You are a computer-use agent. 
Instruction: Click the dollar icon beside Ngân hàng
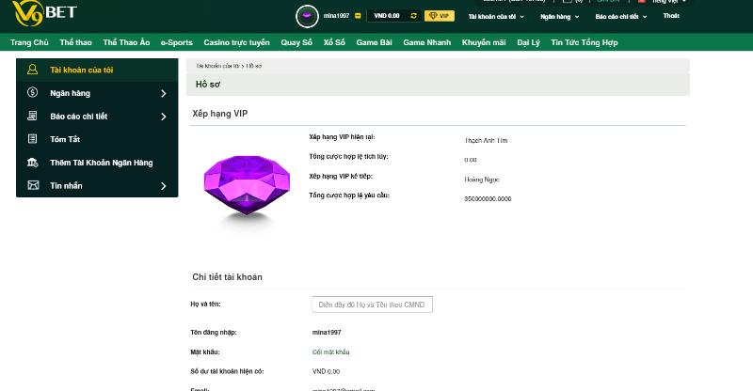pos(33,93)
